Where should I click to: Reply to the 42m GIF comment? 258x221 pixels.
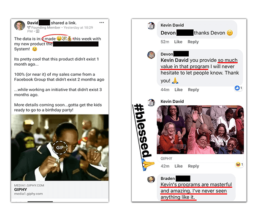point(193,166)
